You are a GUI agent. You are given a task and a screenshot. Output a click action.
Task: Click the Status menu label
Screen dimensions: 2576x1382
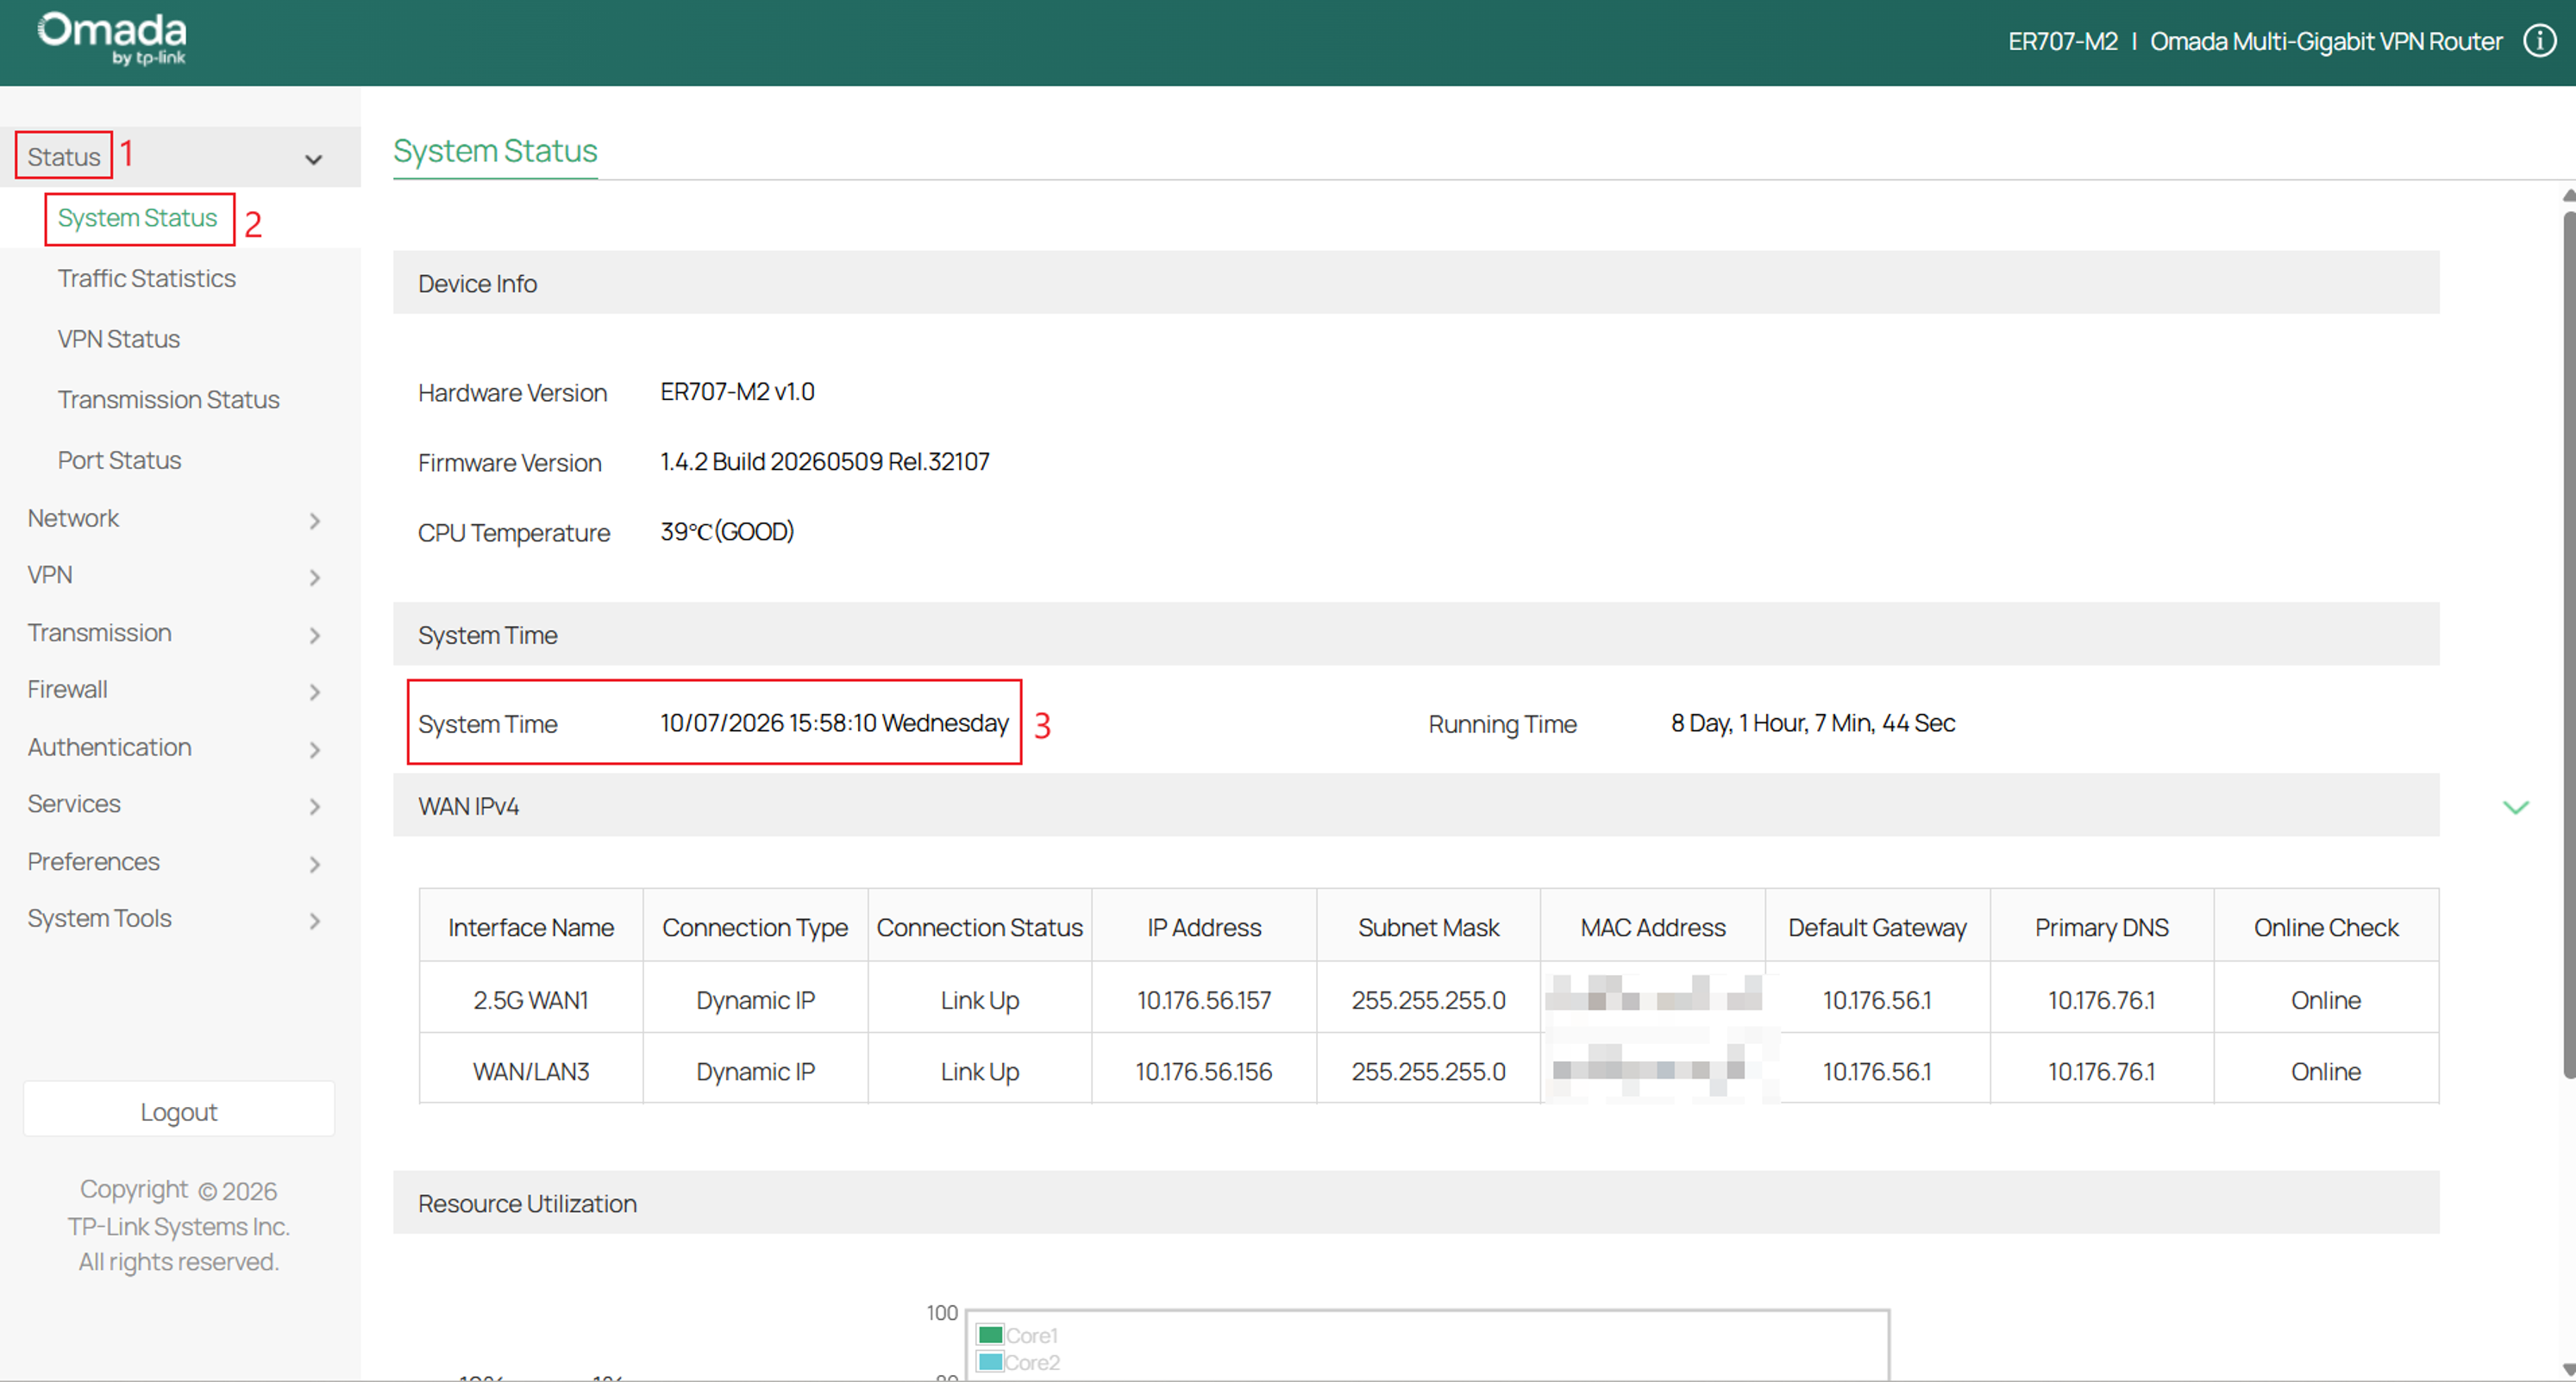point(64,157)
